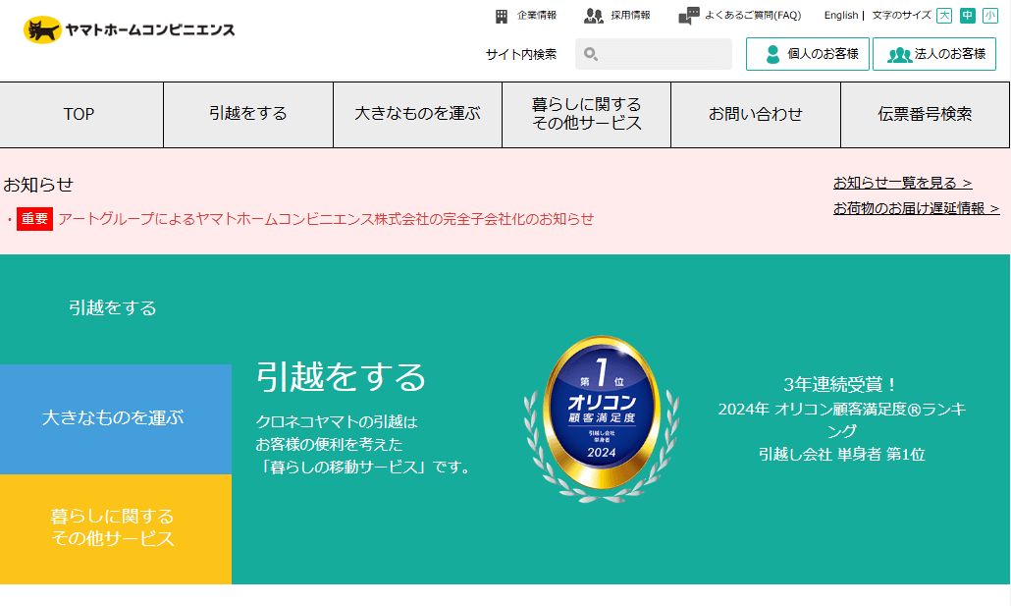Click the building icon beside 企業情報

coord(501,16)
